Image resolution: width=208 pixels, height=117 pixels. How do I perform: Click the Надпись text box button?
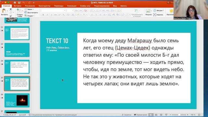click(x=158, y=15)
